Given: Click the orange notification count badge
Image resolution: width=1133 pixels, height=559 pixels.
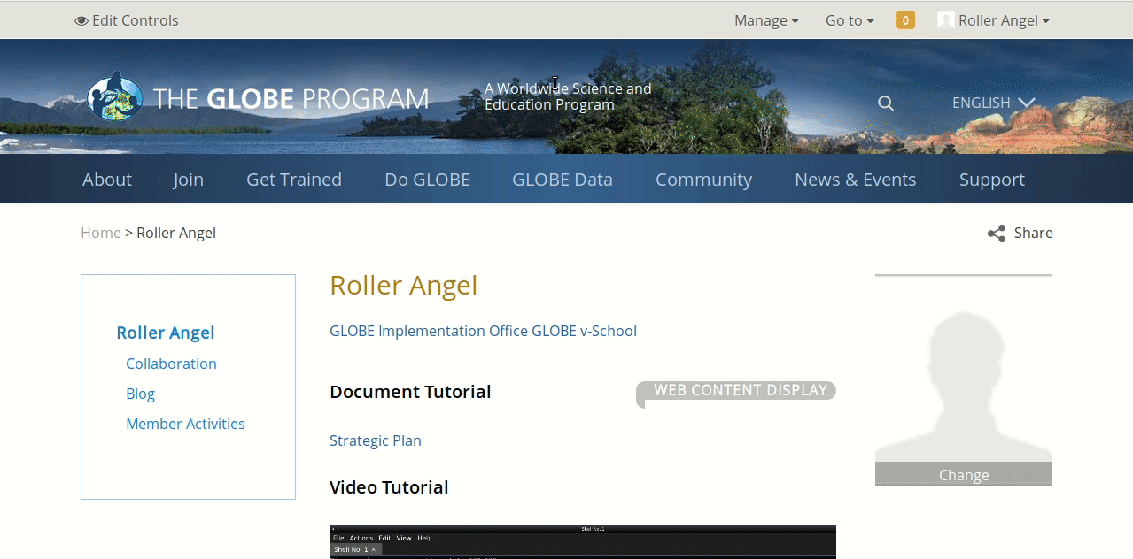Looking at the screenshot, I should pyautogui.click(x=905, y=20).
